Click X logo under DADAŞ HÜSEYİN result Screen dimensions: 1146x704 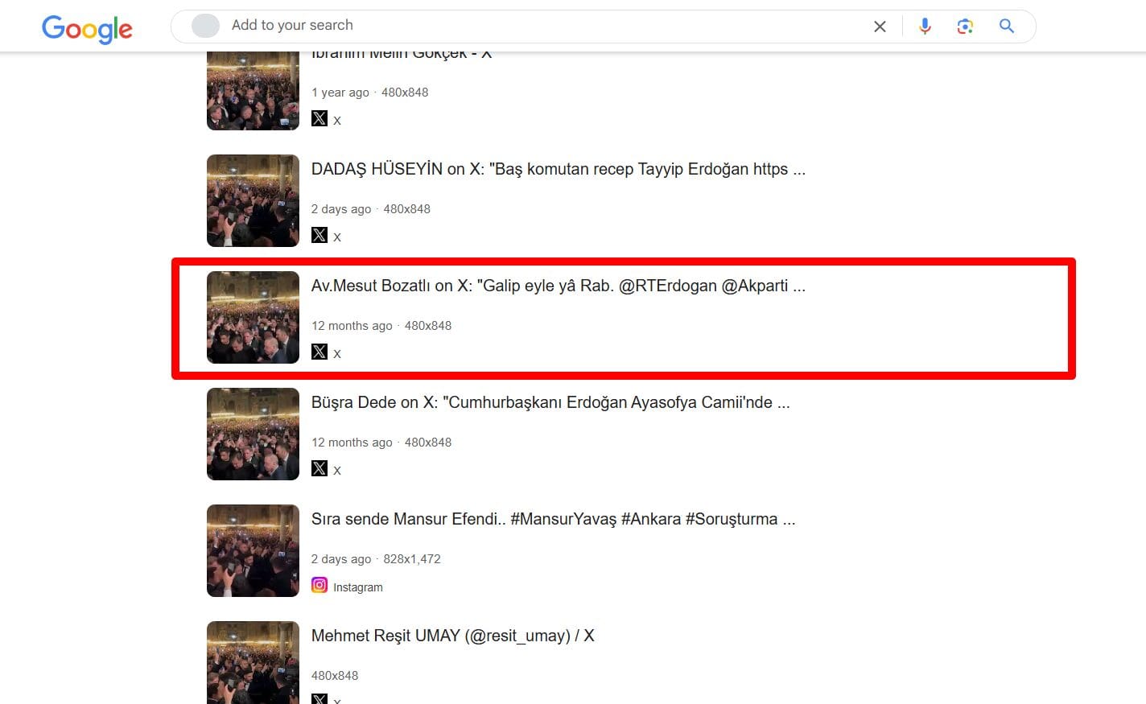pos(319,235)
